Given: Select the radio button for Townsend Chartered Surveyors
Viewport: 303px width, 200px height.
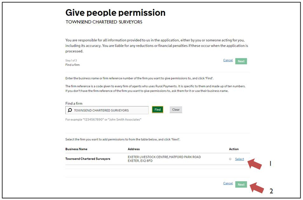Looking at the screenshot, I should (230, 159).
